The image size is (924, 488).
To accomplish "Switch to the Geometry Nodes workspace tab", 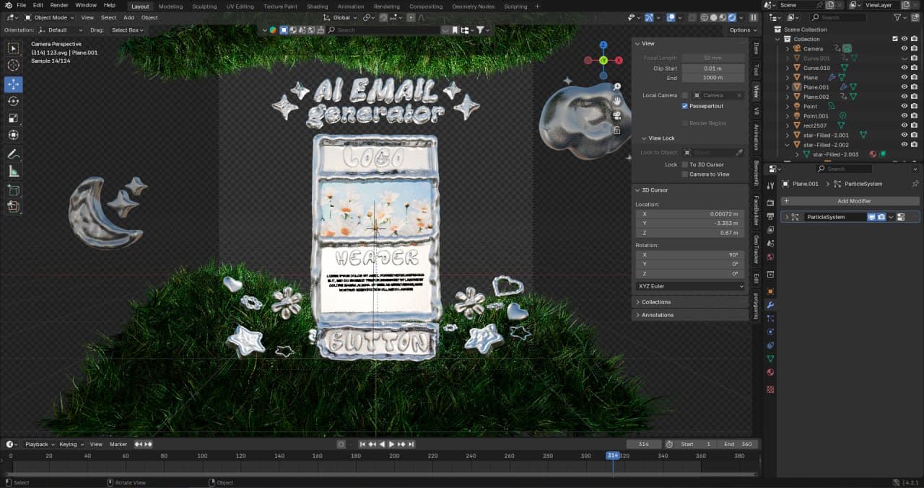I will [x=473, y=6].
